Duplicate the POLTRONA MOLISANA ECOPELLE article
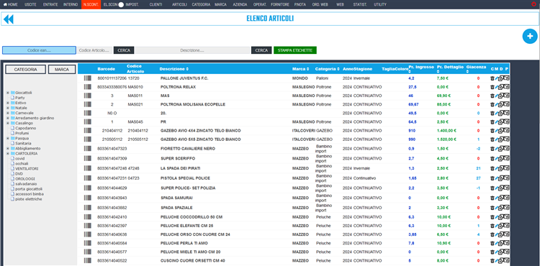The height and width of the screenshot is (266, 540). click(x=501, y=104)
